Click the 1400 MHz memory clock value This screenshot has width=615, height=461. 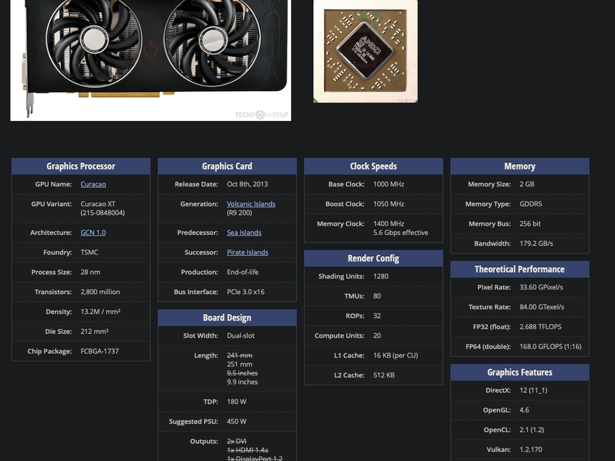(389, 224)
